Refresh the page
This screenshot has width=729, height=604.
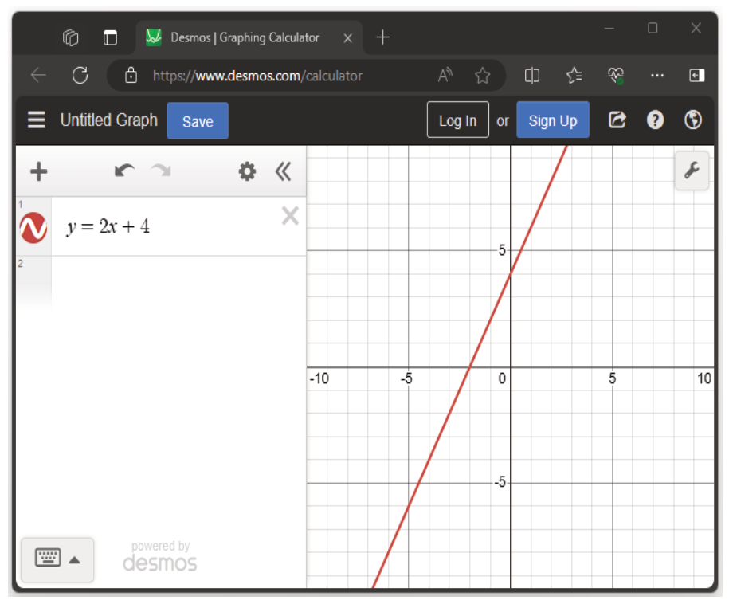coord(80,76)
